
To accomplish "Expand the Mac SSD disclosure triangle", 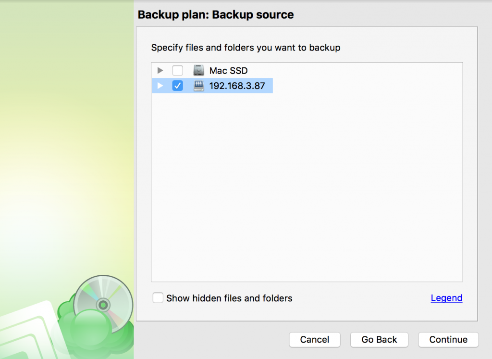I will pos(160,70).
